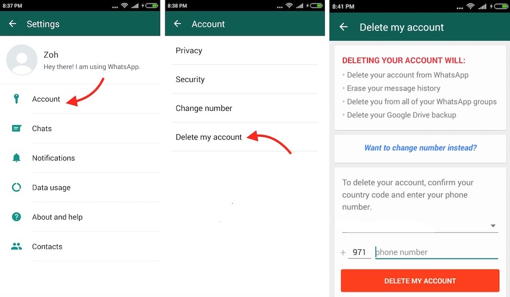
Task: Select Change number in Account list
Action: pyautogui.click(x=245, y=108)
